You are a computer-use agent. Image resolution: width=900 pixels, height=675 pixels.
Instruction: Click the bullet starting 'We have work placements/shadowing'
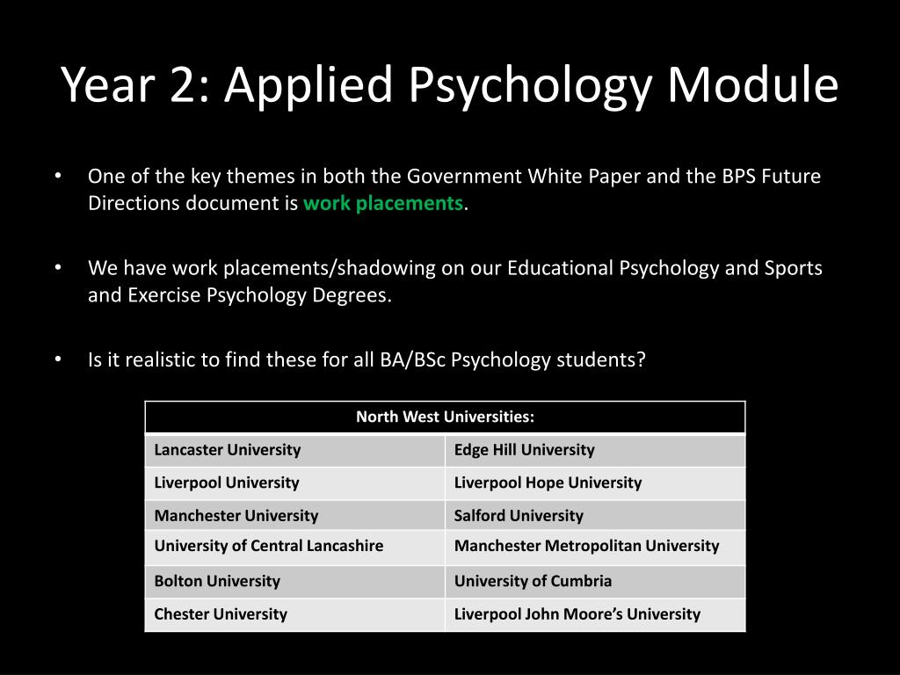point(454,281)
